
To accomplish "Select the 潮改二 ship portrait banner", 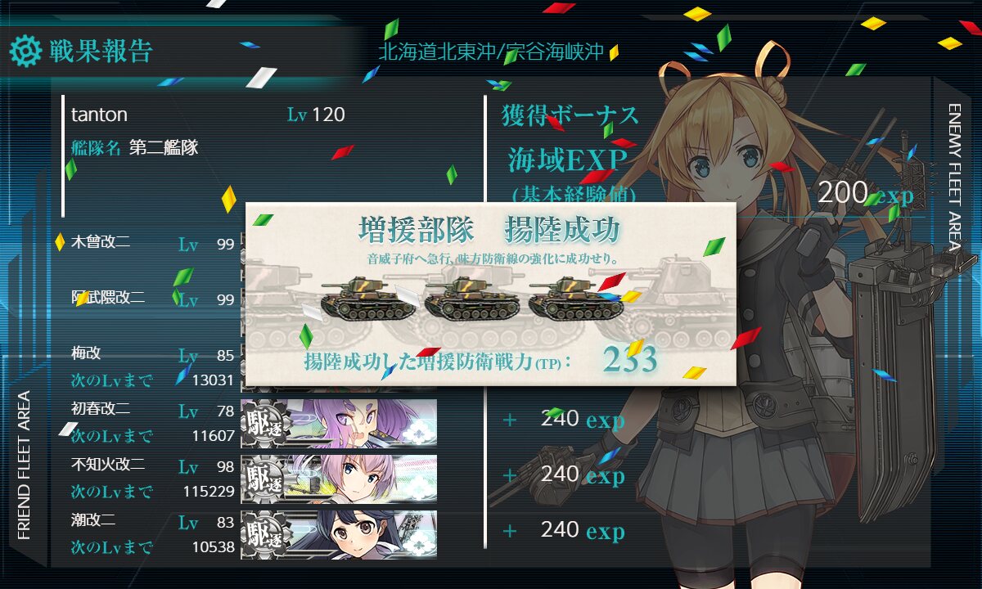I will click(339, 534).
